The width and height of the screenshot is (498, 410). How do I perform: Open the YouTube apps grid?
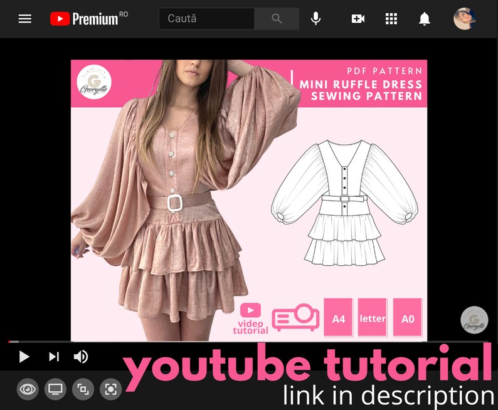(391, 19)
